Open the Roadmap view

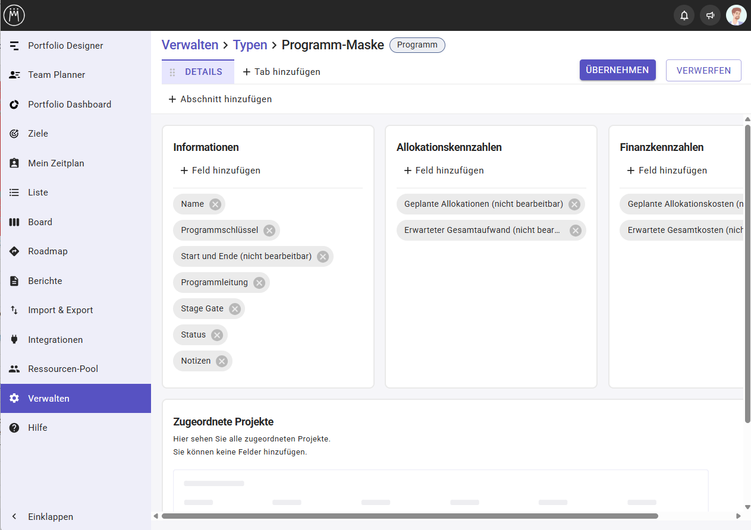coord(48,251)
